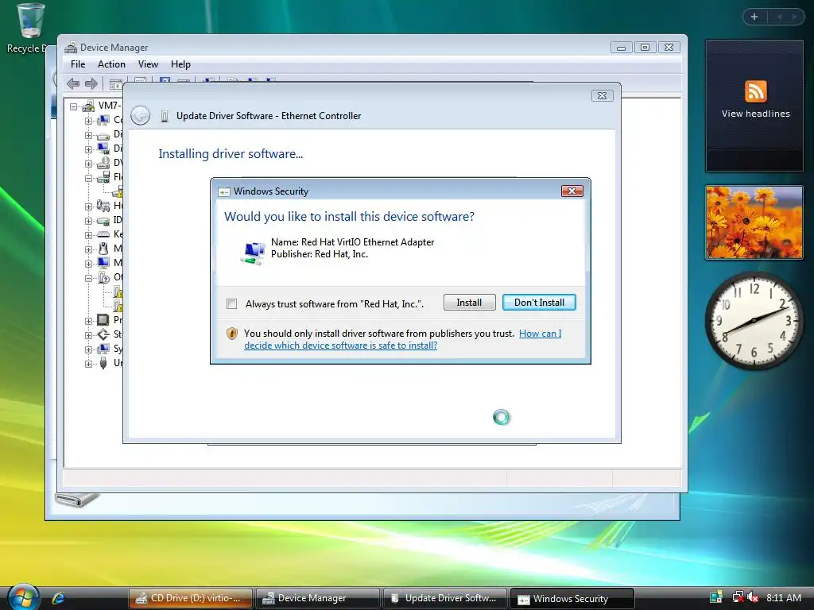
Task: Open the Start menu orb
Action: [24, 597]
